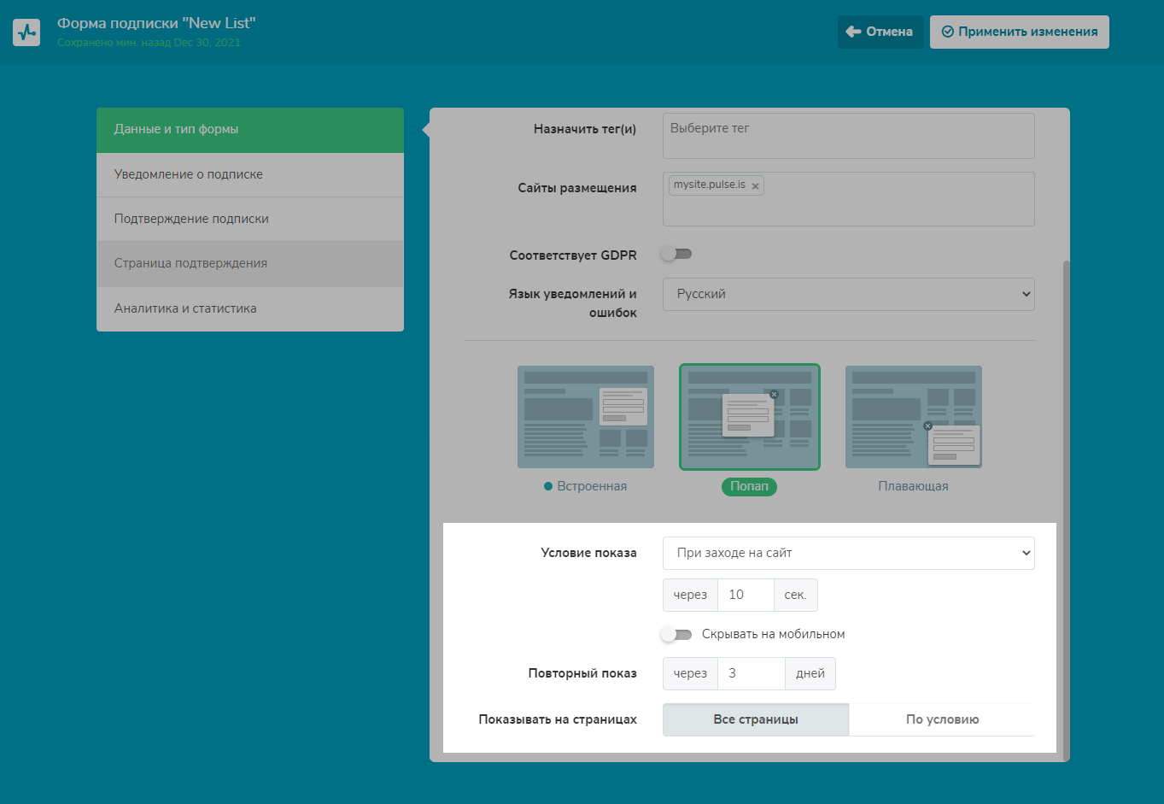
Task: Click the delay seconds input field
Action: tap(745, 595)
